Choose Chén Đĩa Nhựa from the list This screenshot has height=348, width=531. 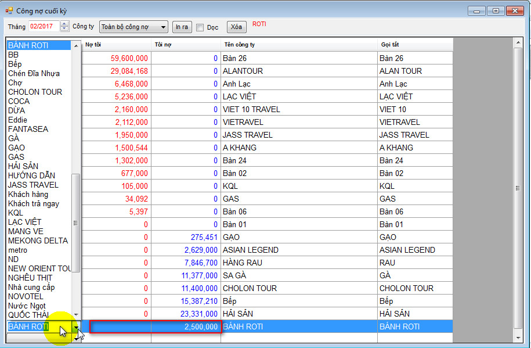[39, 74]
